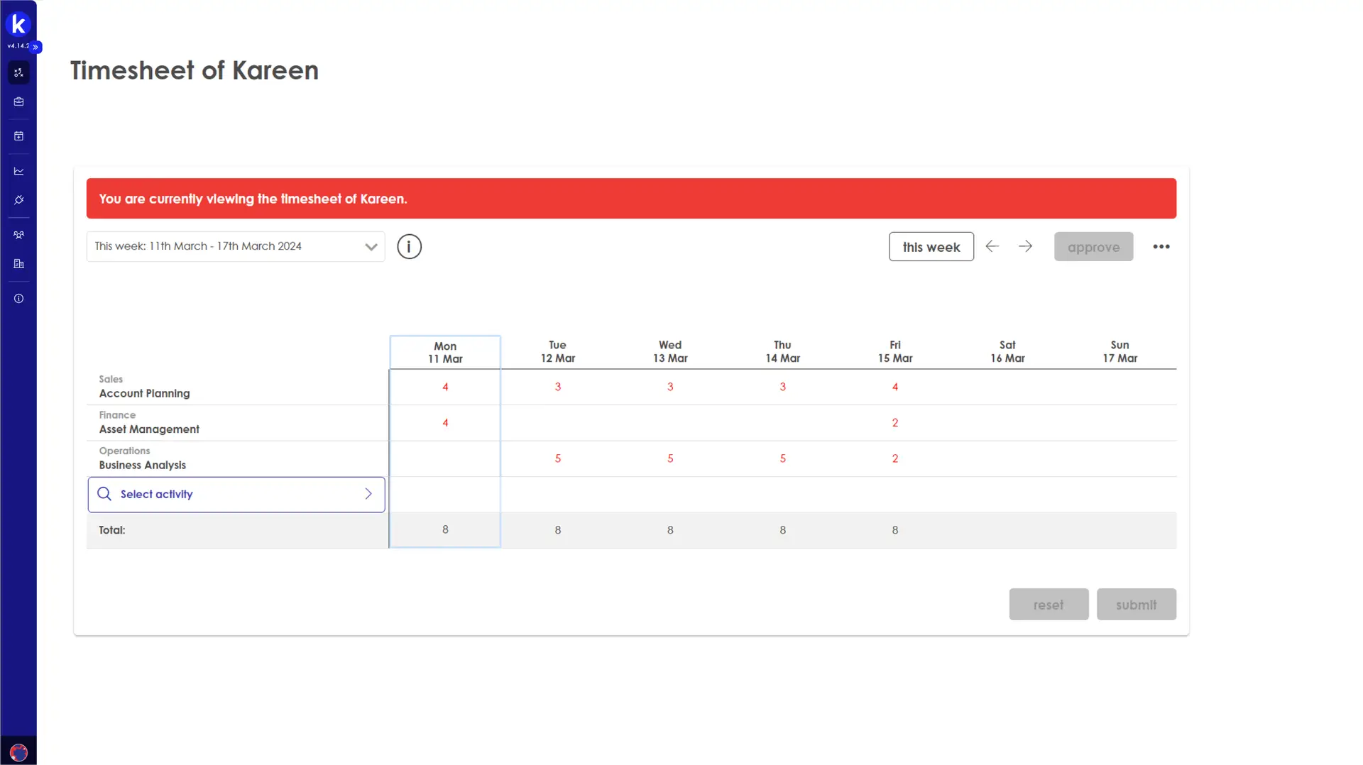Open the team users icon in the sidebar
This screenshot has height=765, width=1363.
[18, 235]
